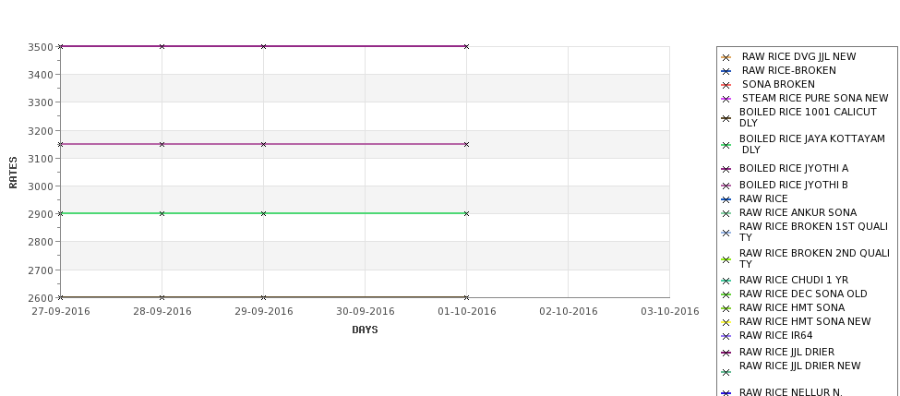Click the STEAM RICE PURE SONA NEW marker
This screenshot has width=900, height=396.
click(x=726, y=99)
